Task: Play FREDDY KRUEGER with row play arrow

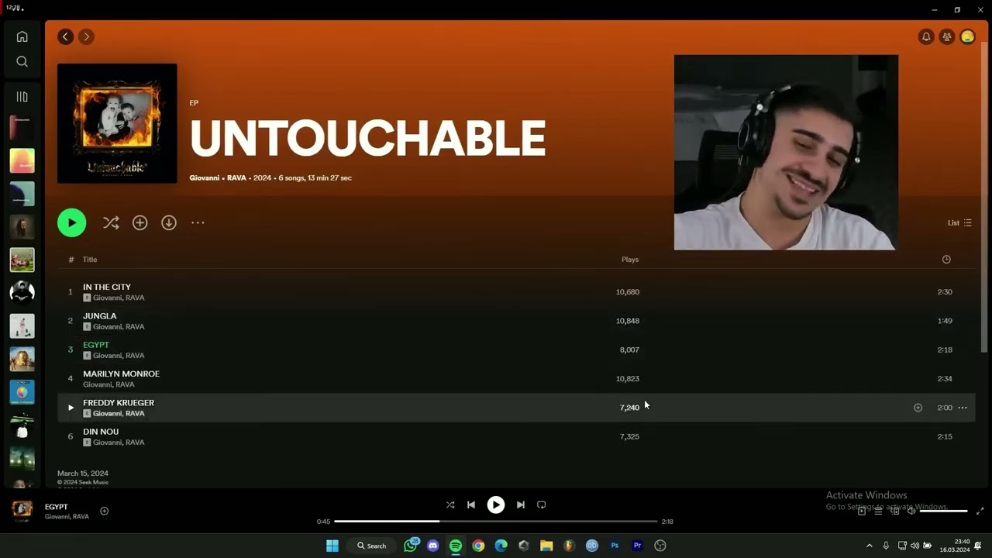Action: coord(71,408)
